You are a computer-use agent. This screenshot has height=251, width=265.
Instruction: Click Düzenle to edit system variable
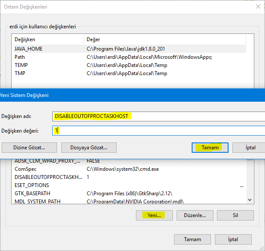tap(195, 215)
